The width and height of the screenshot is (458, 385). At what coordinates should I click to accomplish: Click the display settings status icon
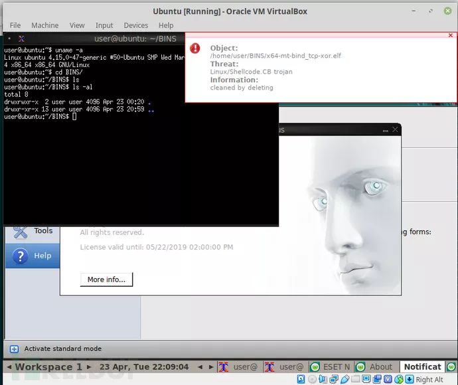pyautogui.click(x=366, y=379)
